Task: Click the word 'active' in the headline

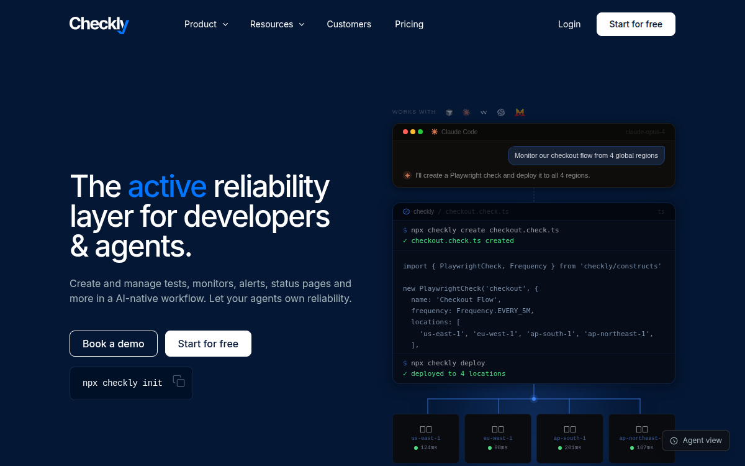Action: [167, 186]
